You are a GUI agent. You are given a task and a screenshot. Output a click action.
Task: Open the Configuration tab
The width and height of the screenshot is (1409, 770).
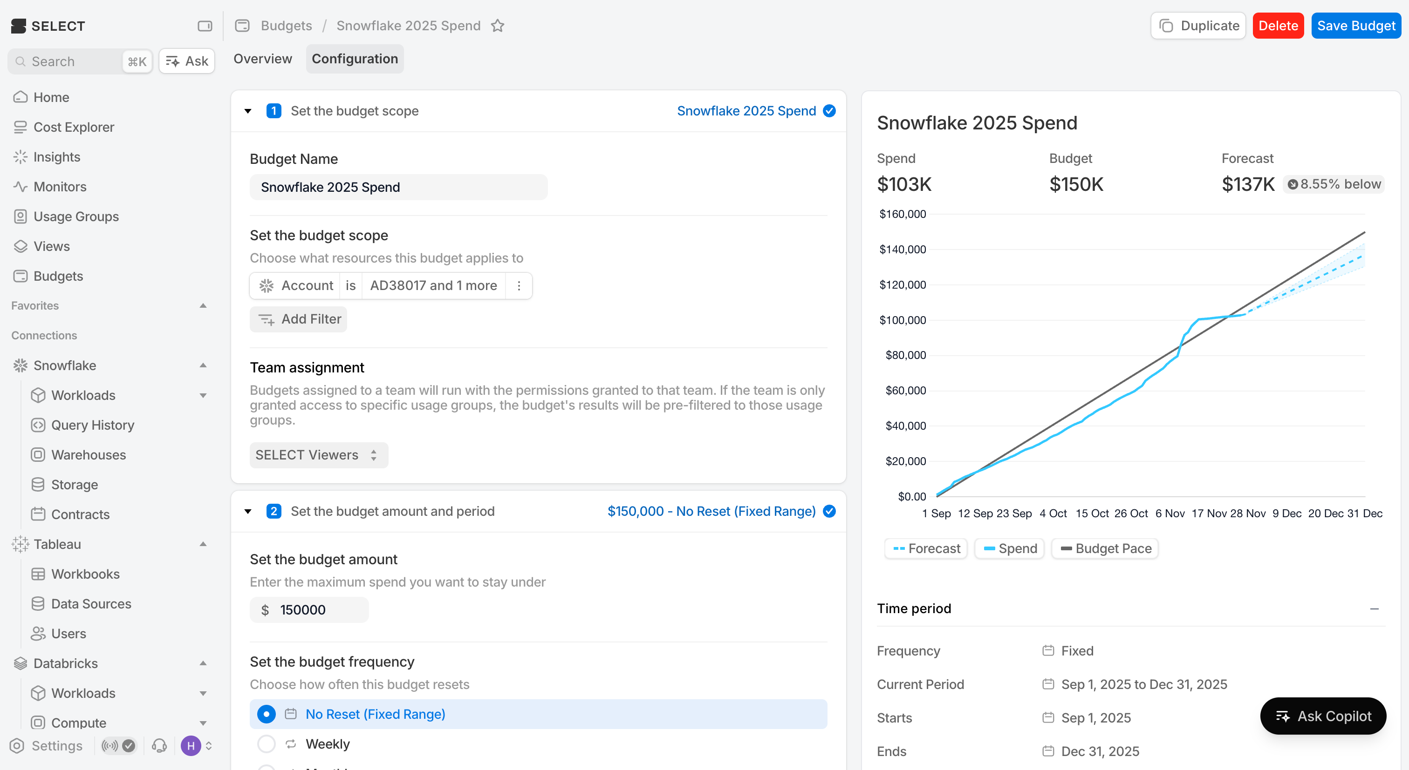point(355,59)
